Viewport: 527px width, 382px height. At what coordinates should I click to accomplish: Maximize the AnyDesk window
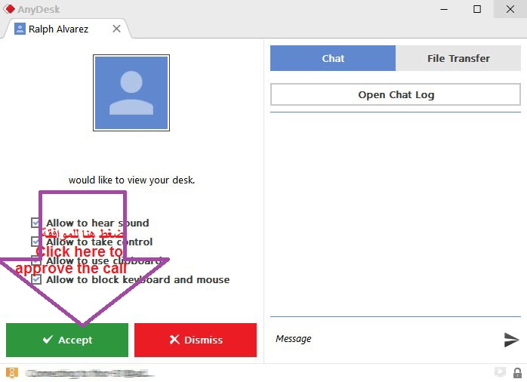[x=477, y=9]
